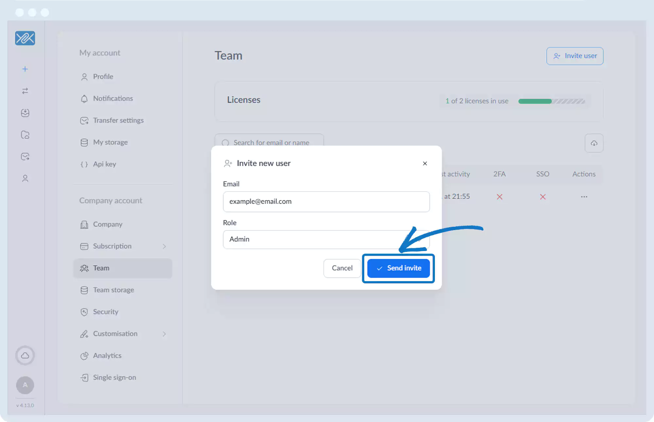Click the FileMail logo at top left
Image resolution: width=654 pixels, height=422 pixels.
[x=25, y=38]
